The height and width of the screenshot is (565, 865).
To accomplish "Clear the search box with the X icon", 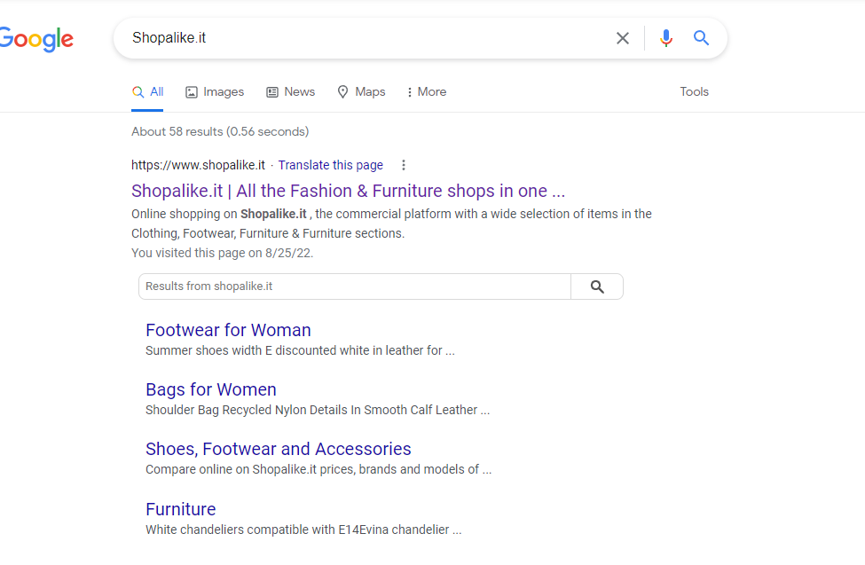I will tap(622, 38).
